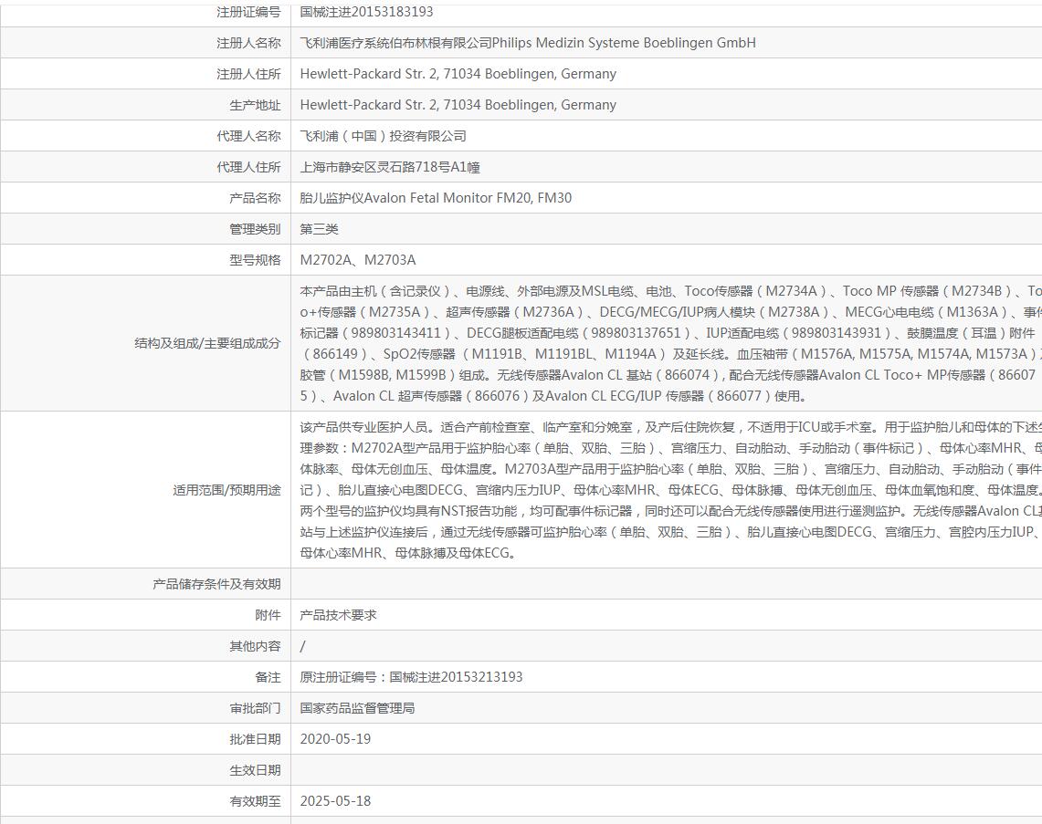1042x824 pixels.
Task: Click the 代理人名称 label
Action: [x=248, y=136]
